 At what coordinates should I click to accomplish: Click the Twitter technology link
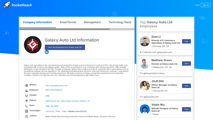coord(64,111)
